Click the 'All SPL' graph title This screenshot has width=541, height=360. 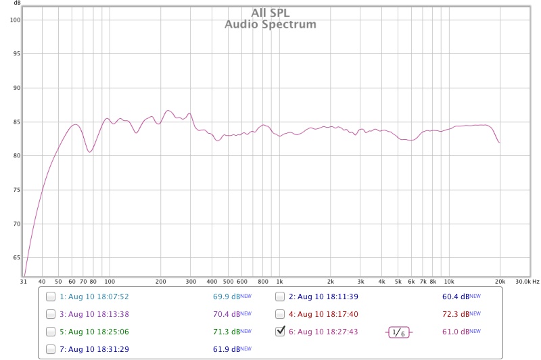270,13
